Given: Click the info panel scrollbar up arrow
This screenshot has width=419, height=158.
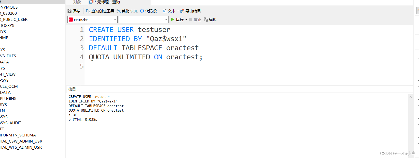Looking at the screenshot, I should point(411,97).
